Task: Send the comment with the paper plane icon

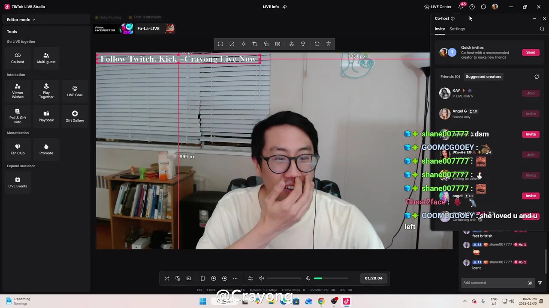Action: coord(540,283)
